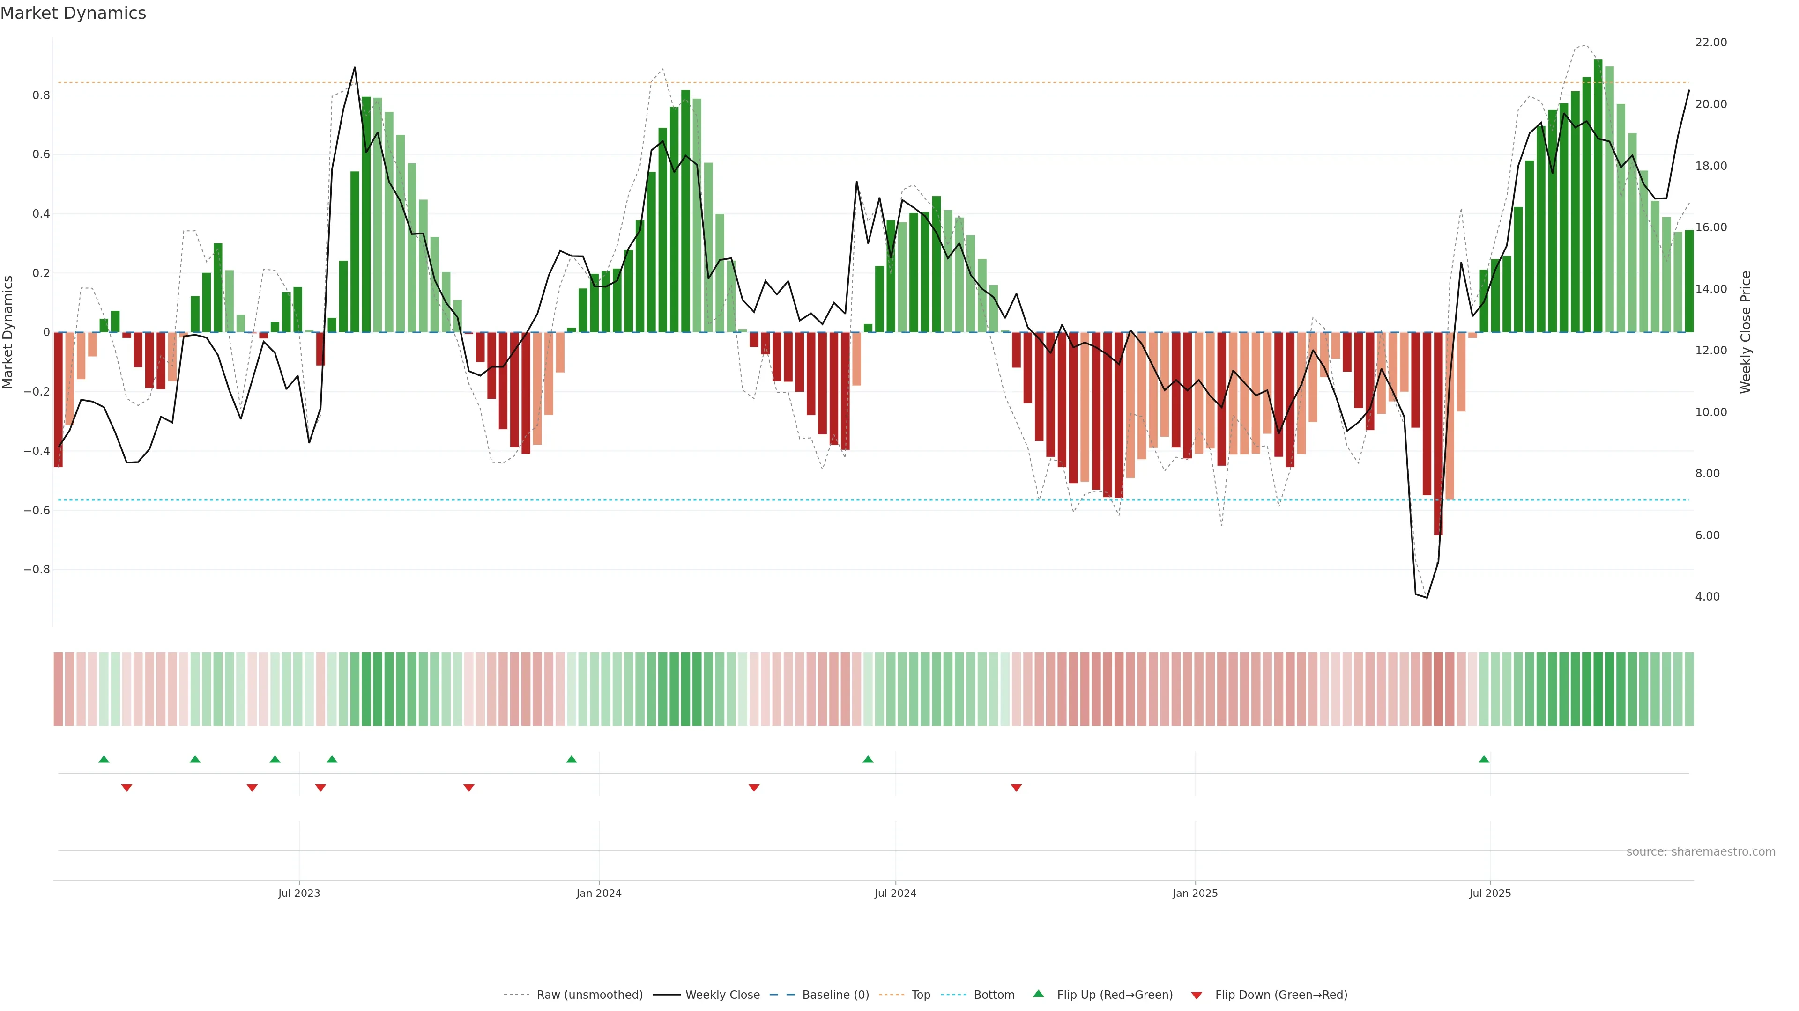Image resolution: width=1799 pixels, height=1011 pixels.
Task: Click the rightmost green flip-up marker near Jul 2025
Action: 1484,759
